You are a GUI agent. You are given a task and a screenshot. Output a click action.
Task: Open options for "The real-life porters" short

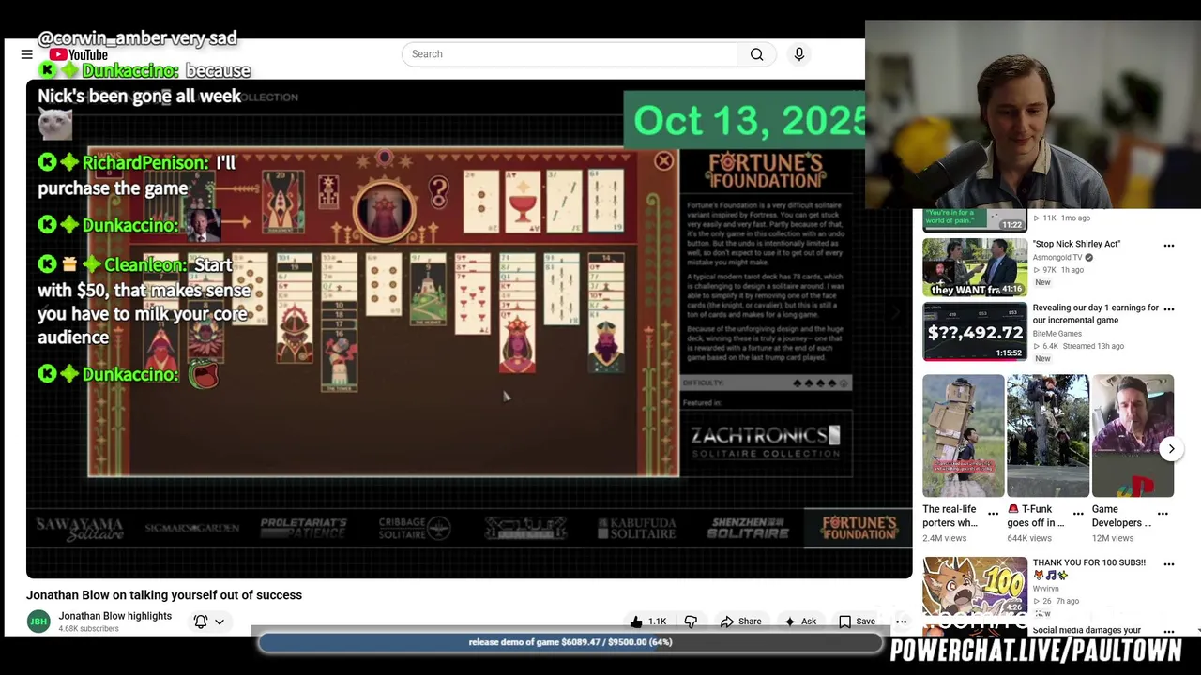click(994, 514)
